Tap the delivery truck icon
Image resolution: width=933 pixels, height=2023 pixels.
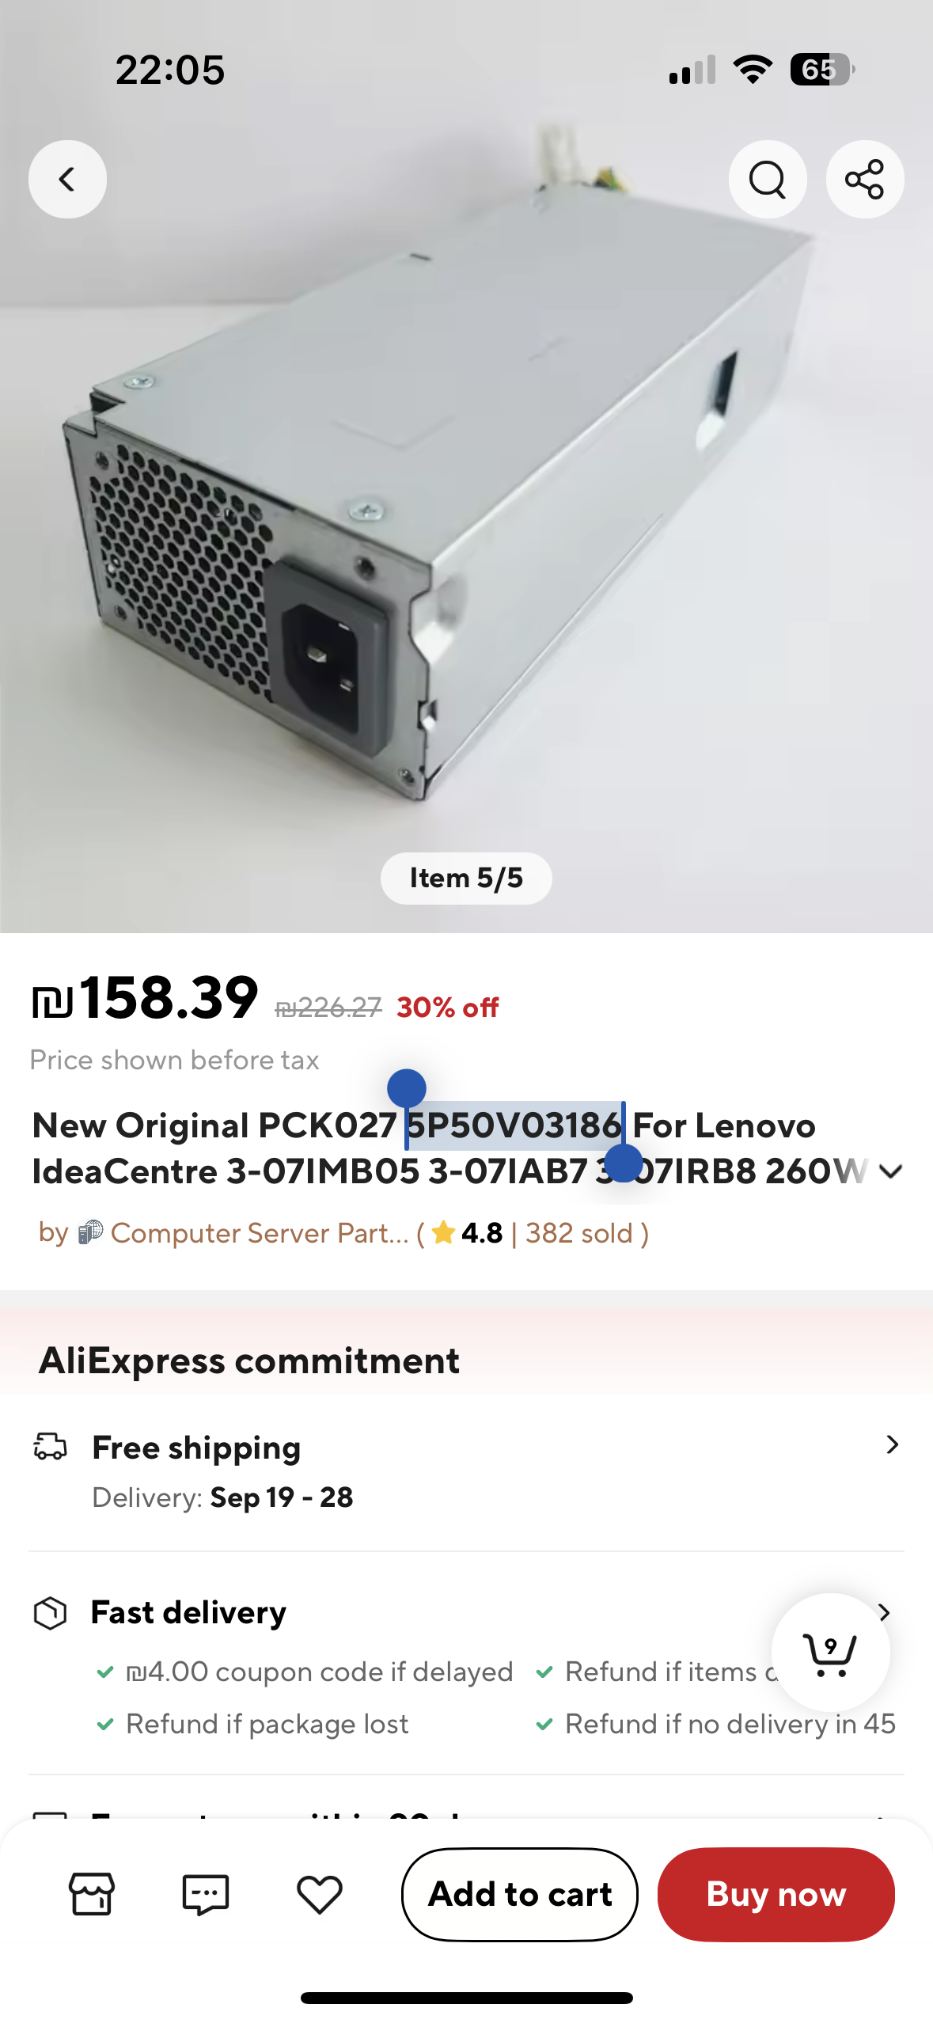pos(50,1445)
